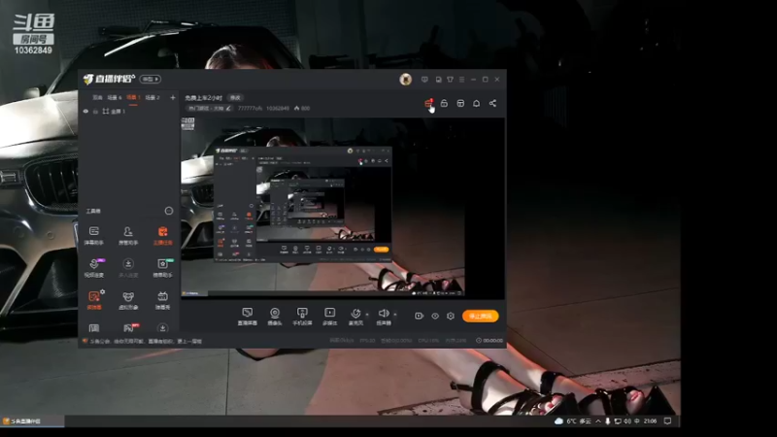Viewport: 777px width, 437px height.
Task: Open the orange 主播任务 streamer tasks tool
Action: point(162,235)
